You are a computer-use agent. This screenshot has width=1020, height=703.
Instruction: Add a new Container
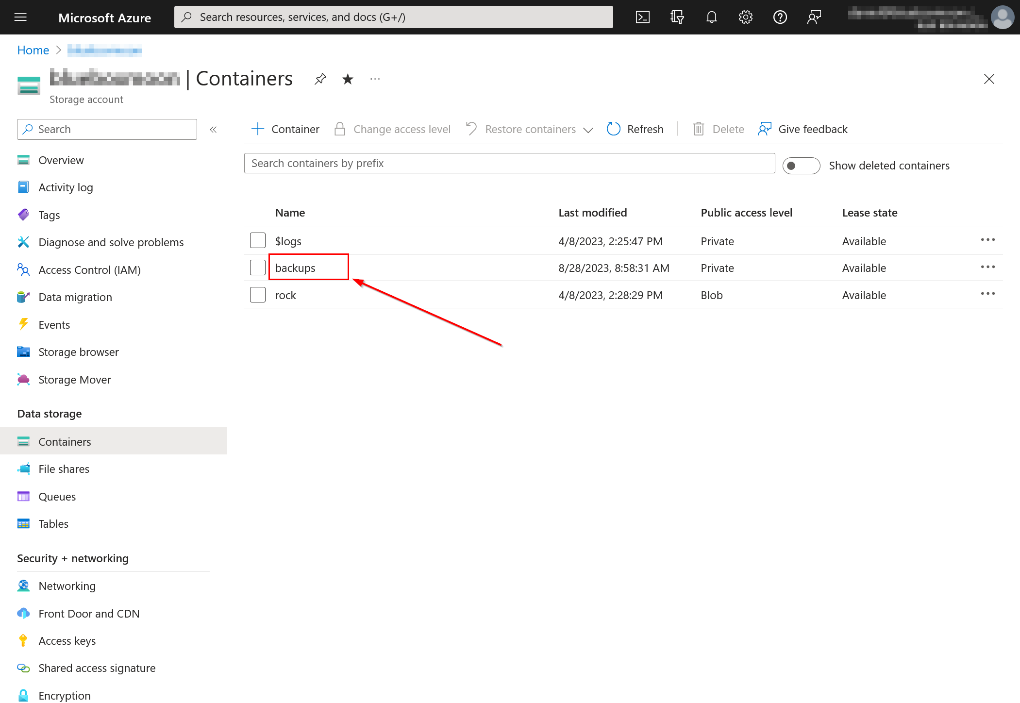pyautogui.click(x=285, y=129)
